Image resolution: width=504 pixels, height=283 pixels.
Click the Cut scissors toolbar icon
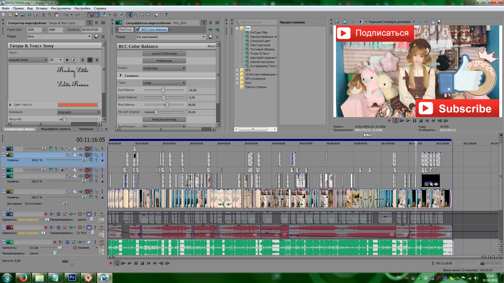(44, 15)
